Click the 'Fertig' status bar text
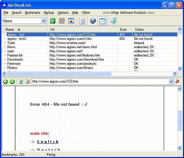 51,155
